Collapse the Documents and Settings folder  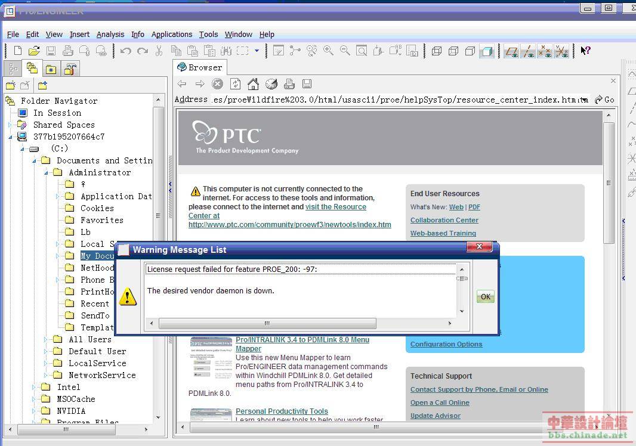pyautogui.click(x=34, y=161)
